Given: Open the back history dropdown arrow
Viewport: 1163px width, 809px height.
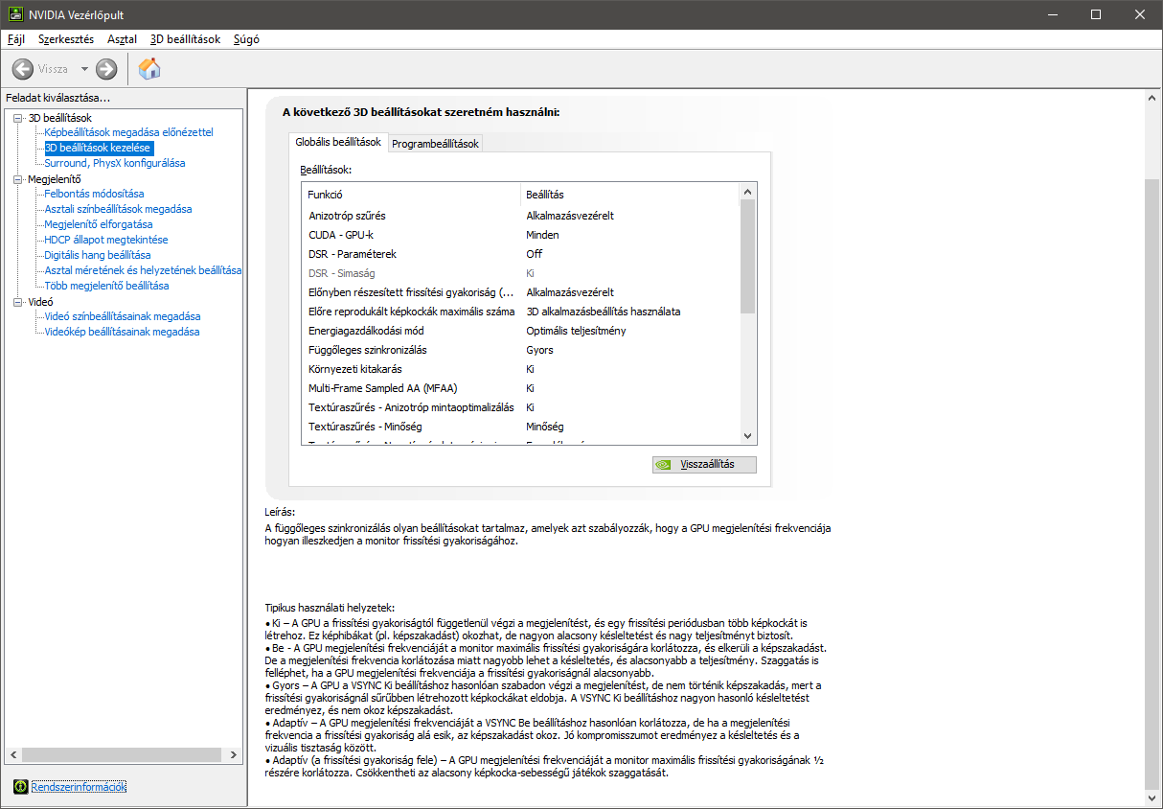Looking at the screenshot, I should 84,69.
